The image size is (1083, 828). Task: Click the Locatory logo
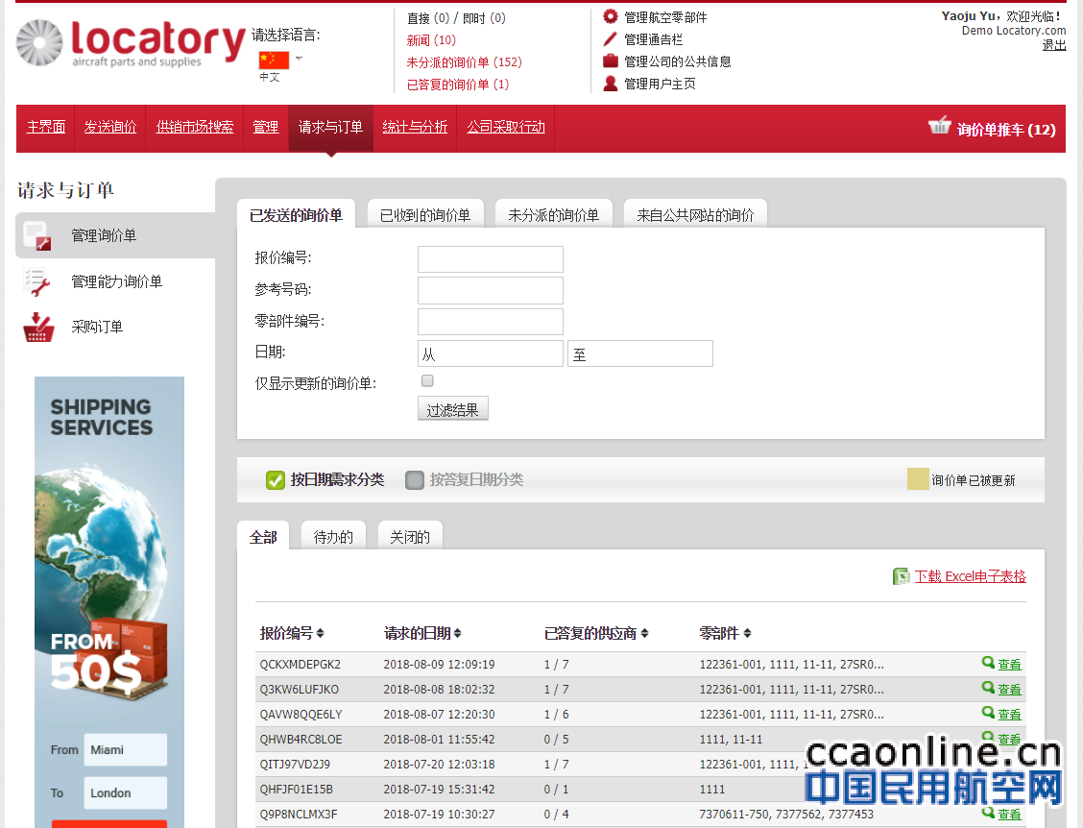[x=131, y=43]
